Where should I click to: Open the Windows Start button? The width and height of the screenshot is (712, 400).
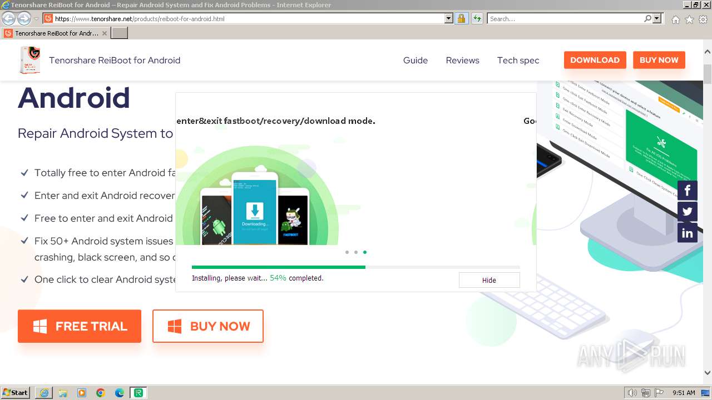click(x=16, y=393)
